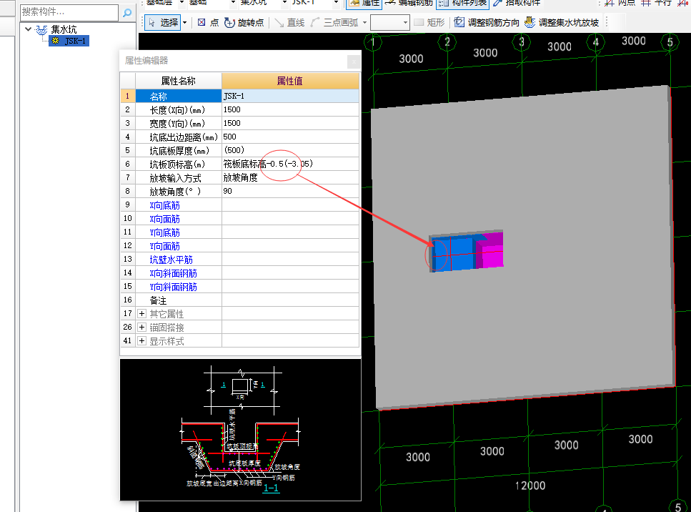Screen dimensions: 691x512
Task: Click the 坑板顶标高 value cell
Action: pos(290,164)
